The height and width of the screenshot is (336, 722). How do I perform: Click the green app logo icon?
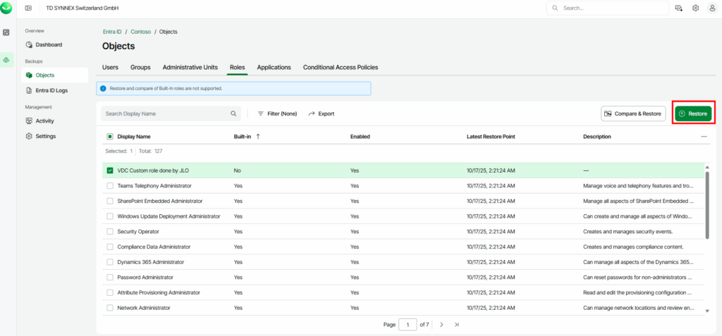[7, 8]
